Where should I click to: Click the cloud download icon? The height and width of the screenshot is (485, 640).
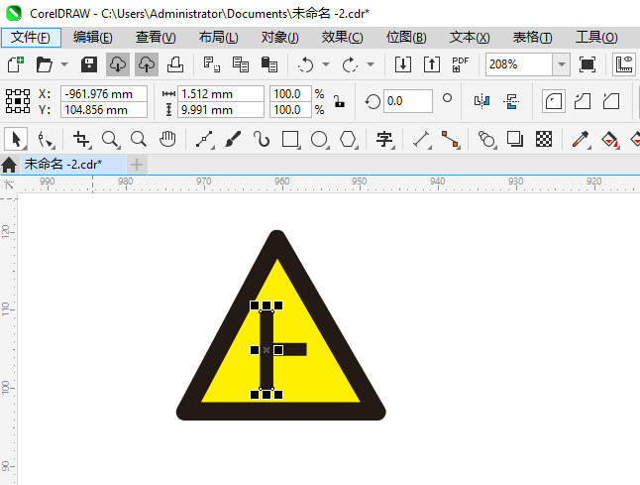(x=118, y=64)
